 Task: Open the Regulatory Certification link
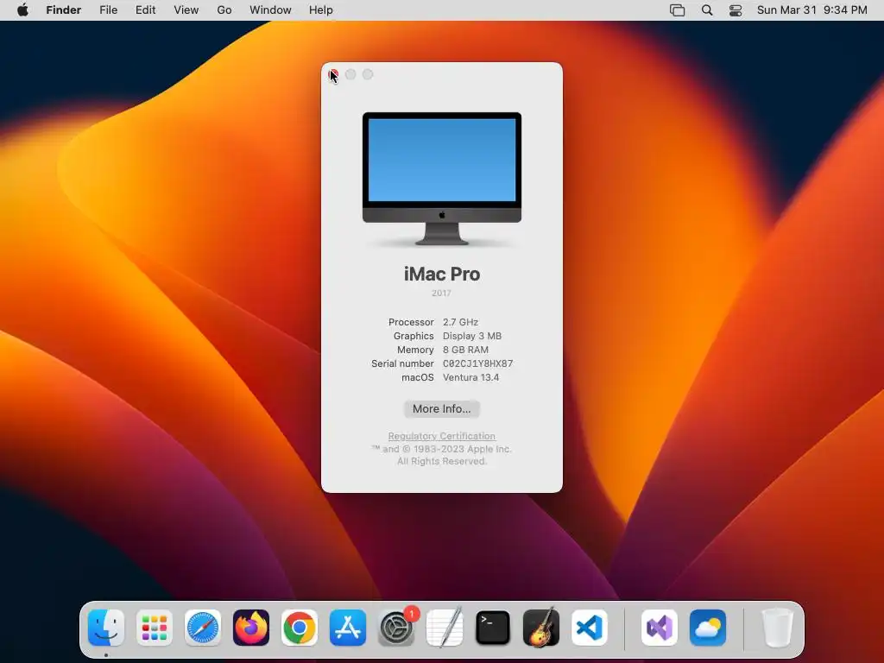[441, 436]
